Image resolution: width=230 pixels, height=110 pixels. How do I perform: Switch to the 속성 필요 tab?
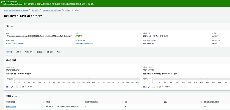[49, 52]
